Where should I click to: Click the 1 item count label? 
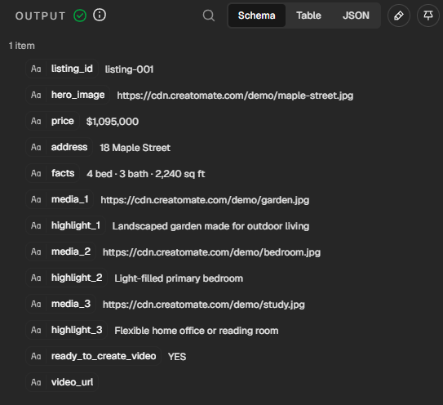[x=22, y=46]
